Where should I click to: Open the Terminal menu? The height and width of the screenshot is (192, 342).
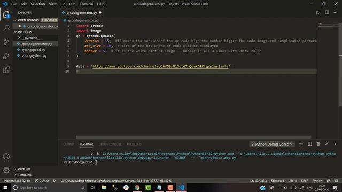[86, 4]
